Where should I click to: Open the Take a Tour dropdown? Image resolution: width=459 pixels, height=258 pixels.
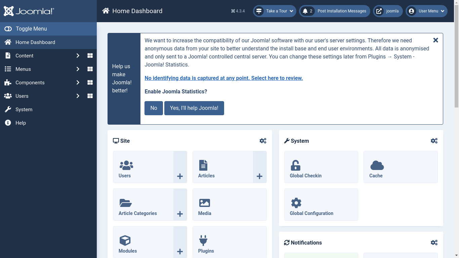coord(275,11)
